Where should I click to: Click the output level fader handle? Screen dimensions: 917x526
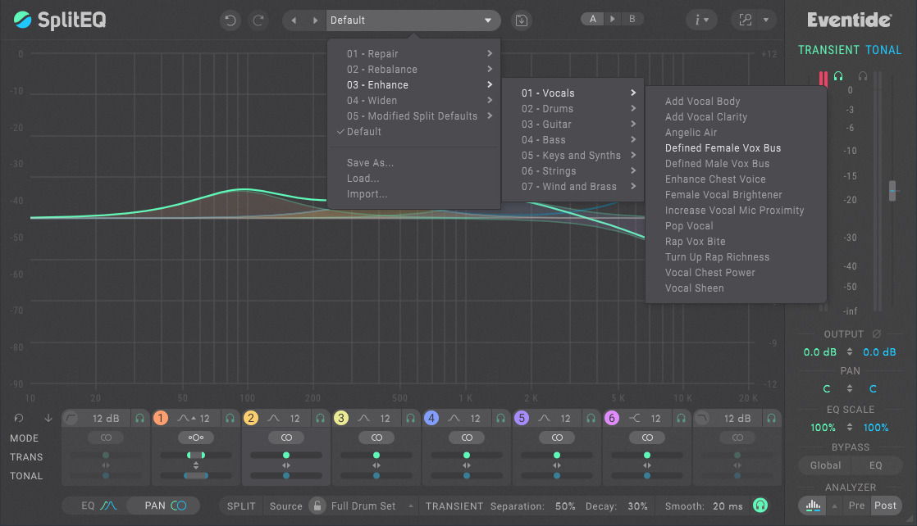892,191
